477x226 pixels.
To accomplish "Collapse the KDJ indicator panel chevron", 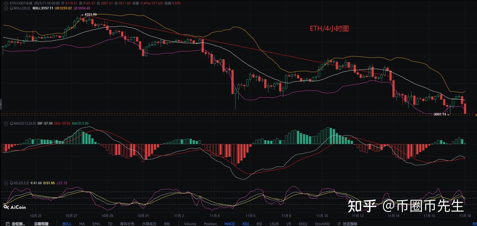I will (x=6, y=183).
